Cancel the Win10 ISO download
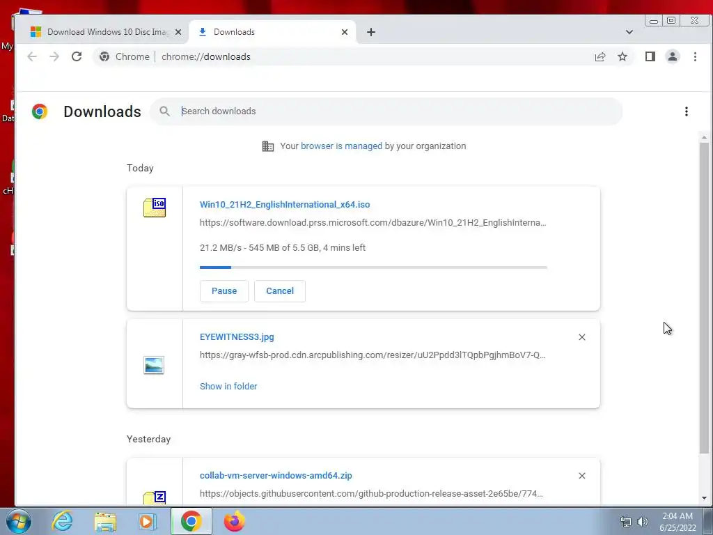 (x=280, y=290)
